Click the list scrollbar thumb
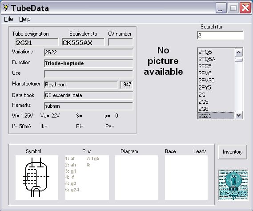The height and width of the screenshot is (211, 253). tap(239, 60)
